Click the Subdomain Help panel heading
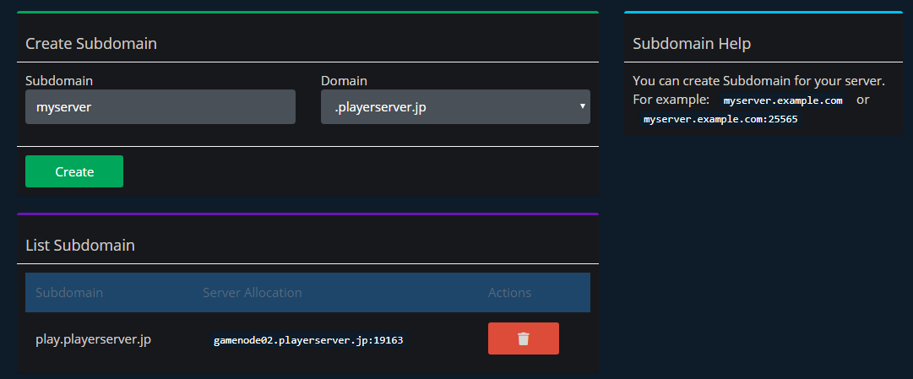 coord(692,44)
